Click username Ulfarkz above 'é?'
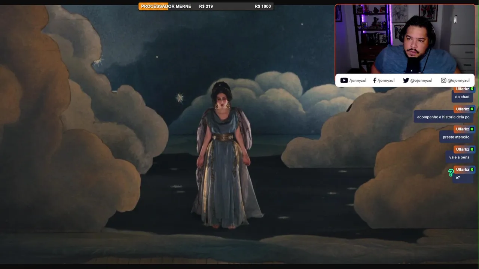This screenshot has height=269, width=479. tap(463, 170)
